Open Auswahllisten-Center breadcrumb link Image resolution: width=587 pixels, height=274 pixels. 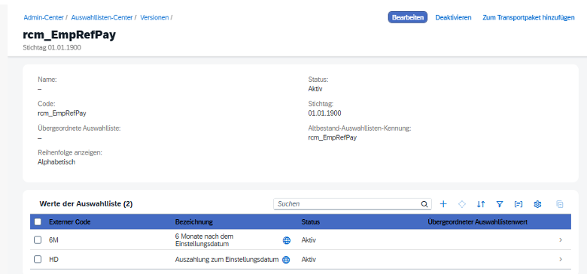[x=102, y=17]
